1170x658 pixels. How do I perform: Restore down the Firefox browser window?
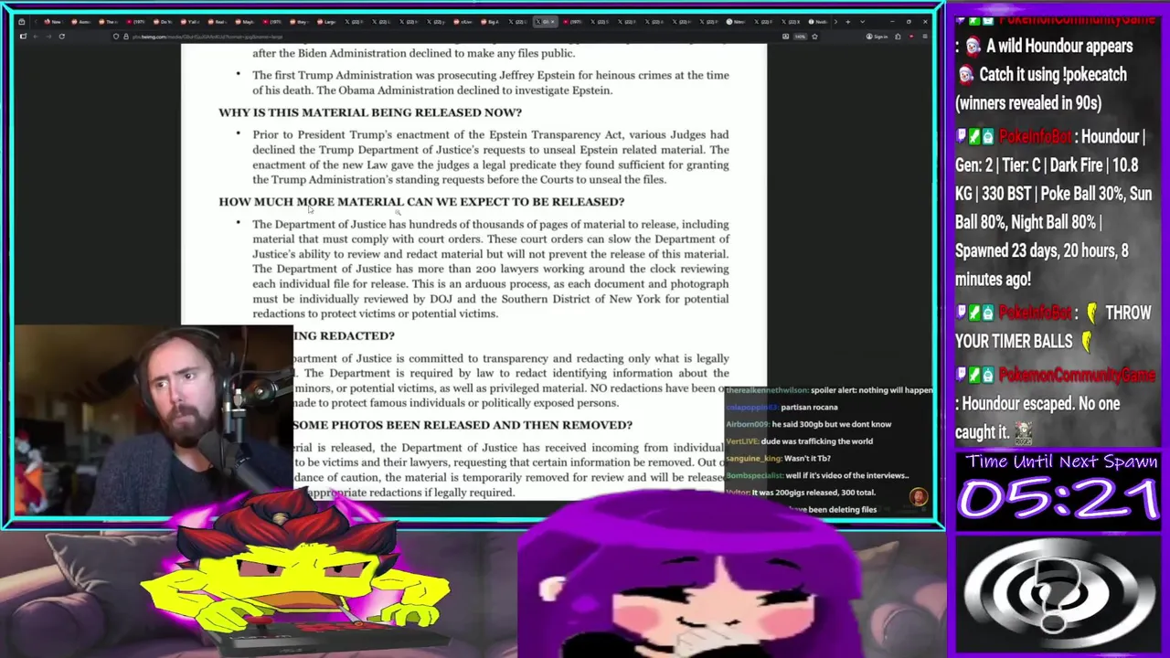coord(909,21)
